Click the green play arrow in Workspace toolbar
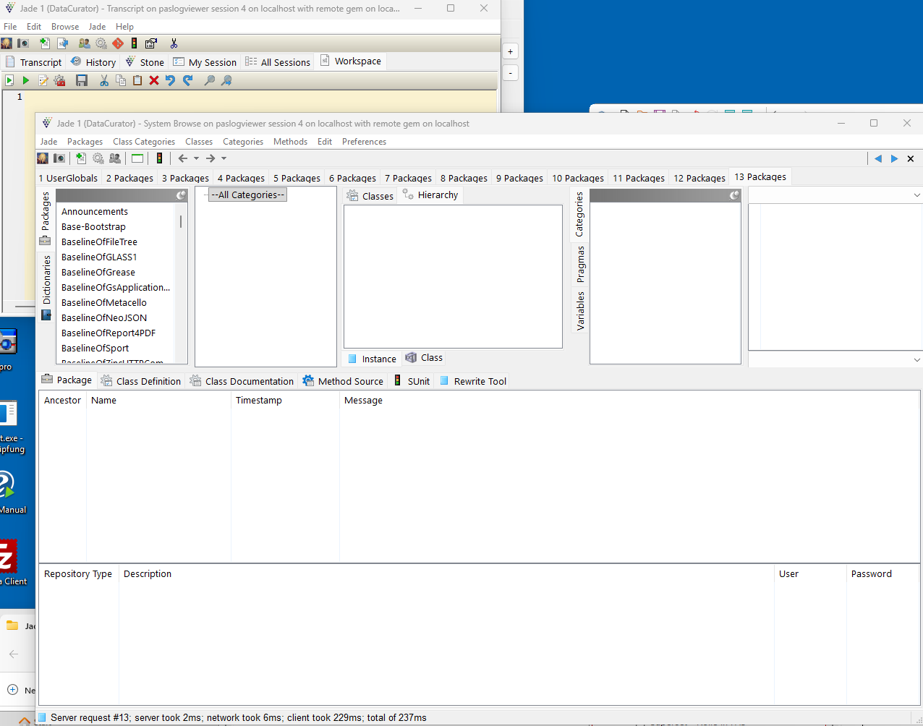The height and width of the screenshot is (726, 923). tap(26, 80)
